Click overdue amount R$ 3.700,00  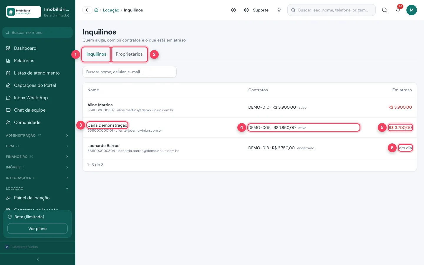pos(400,127)
